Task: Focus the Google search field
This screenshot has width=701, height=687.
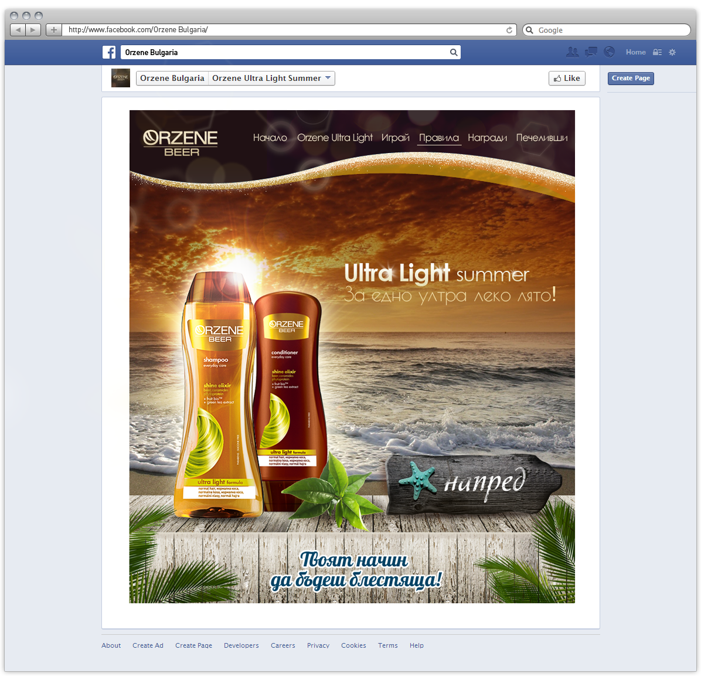Action: (607, 30)
